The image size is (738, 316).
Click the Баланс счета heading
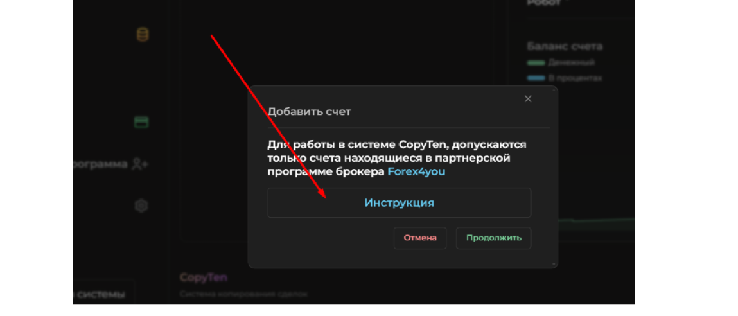pos(565,47)
